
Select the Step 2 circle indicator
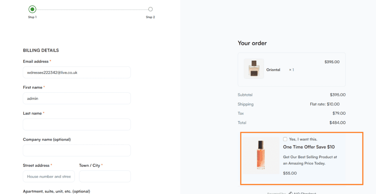[150, 9]
